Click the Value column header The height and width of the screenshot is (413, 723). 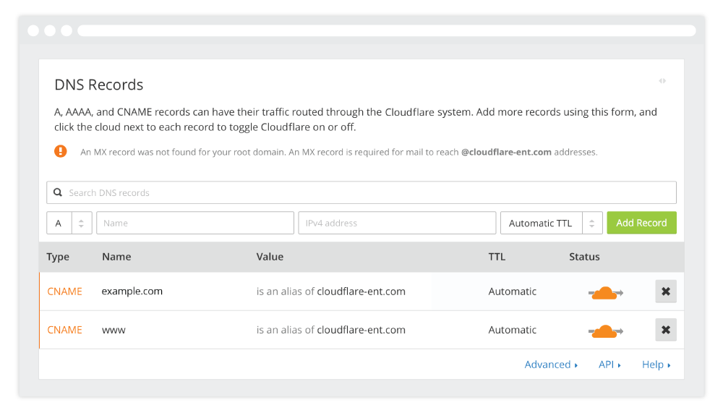point(270,257)
